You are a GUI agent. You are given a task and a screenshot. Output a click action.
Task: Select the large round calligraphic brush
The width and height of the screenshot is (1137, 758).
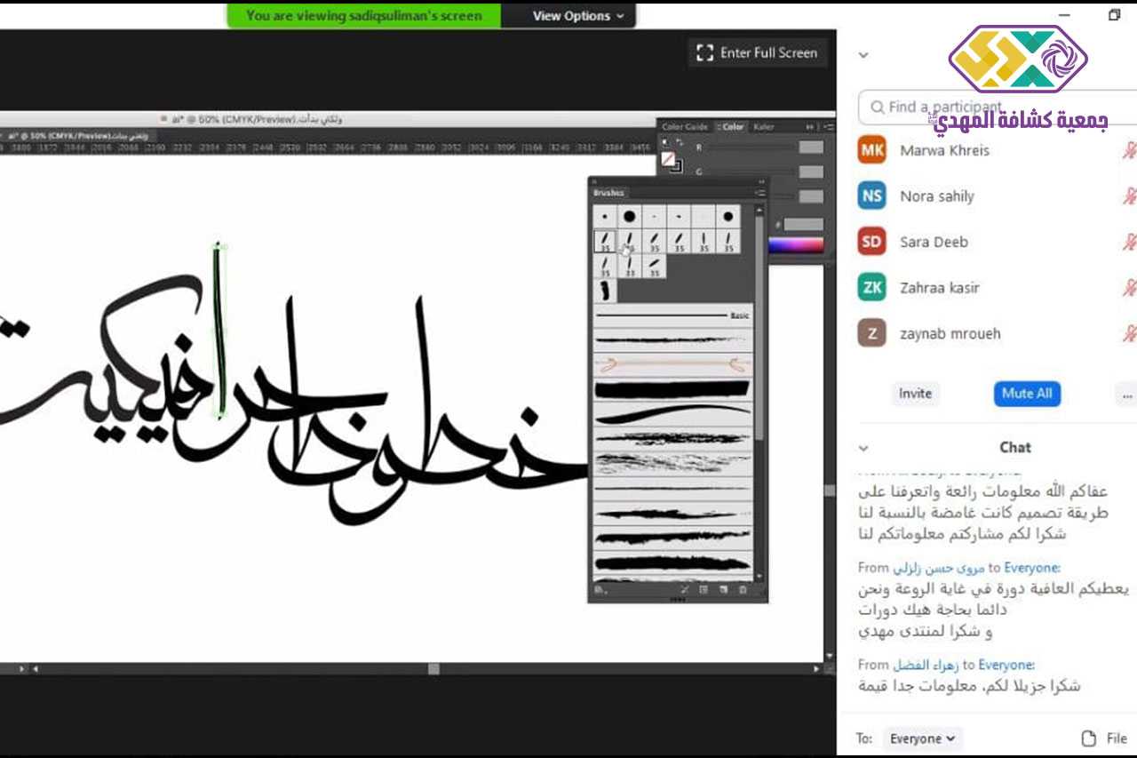click(x=629, y=216)
